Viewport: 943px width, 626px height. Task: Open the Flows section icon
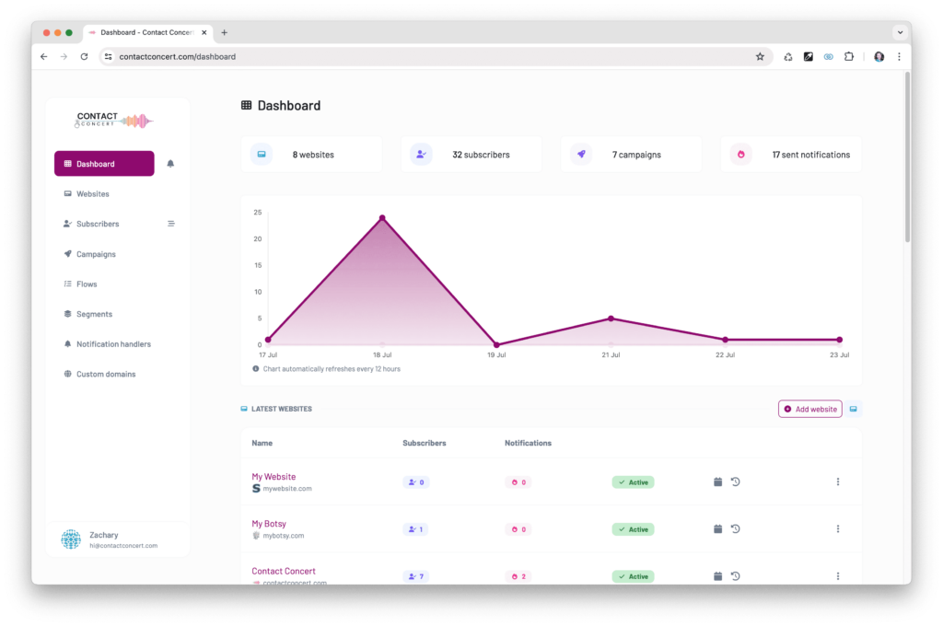point(66,284)
